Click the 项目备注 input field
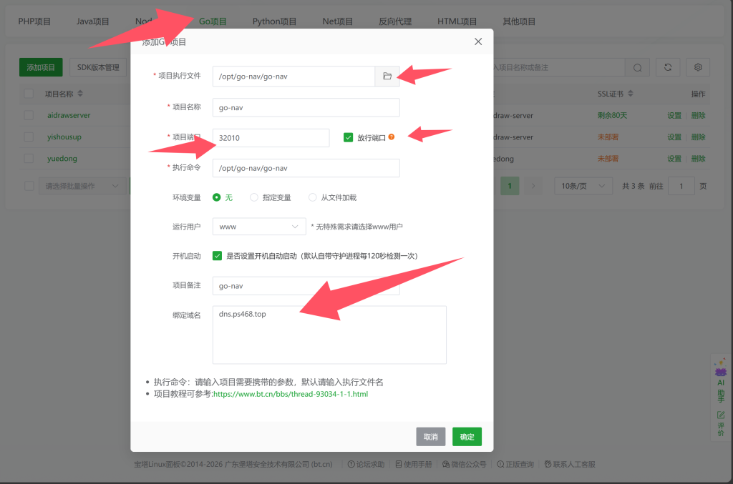Screen dimensions: 733x484 coord(306,286)
